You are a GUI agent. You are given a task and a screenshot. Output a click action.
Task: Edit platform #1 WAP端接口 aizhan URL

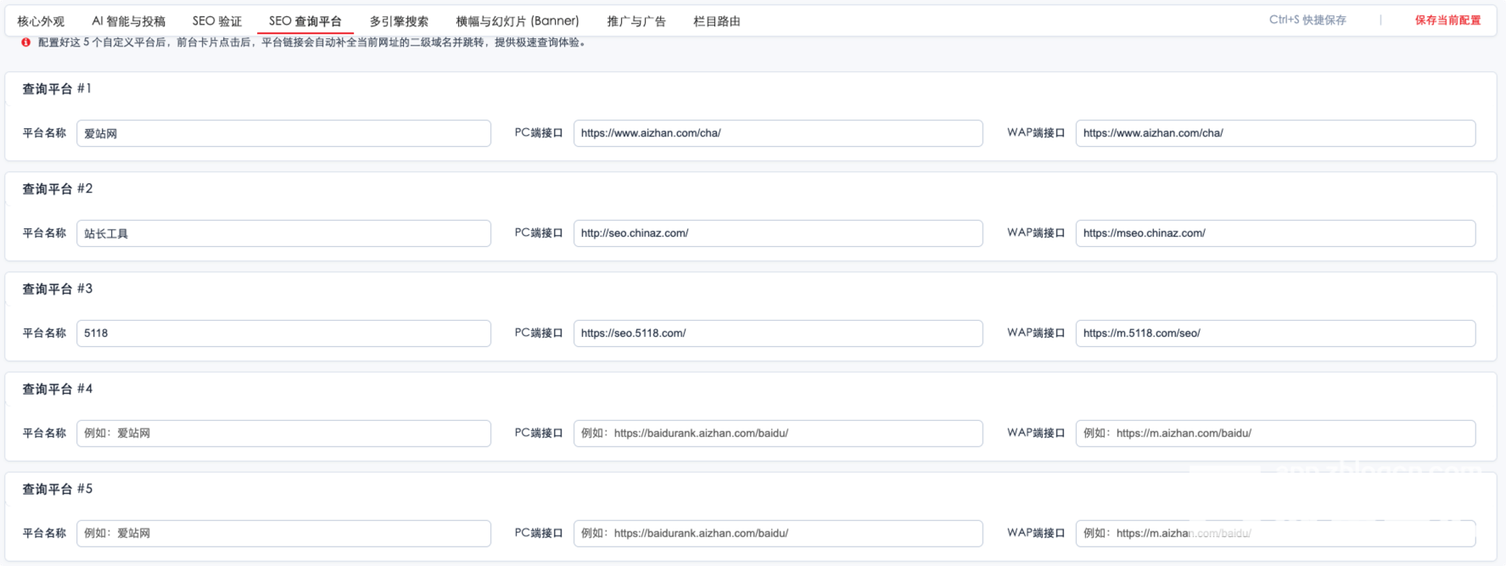click(1275, 133)
